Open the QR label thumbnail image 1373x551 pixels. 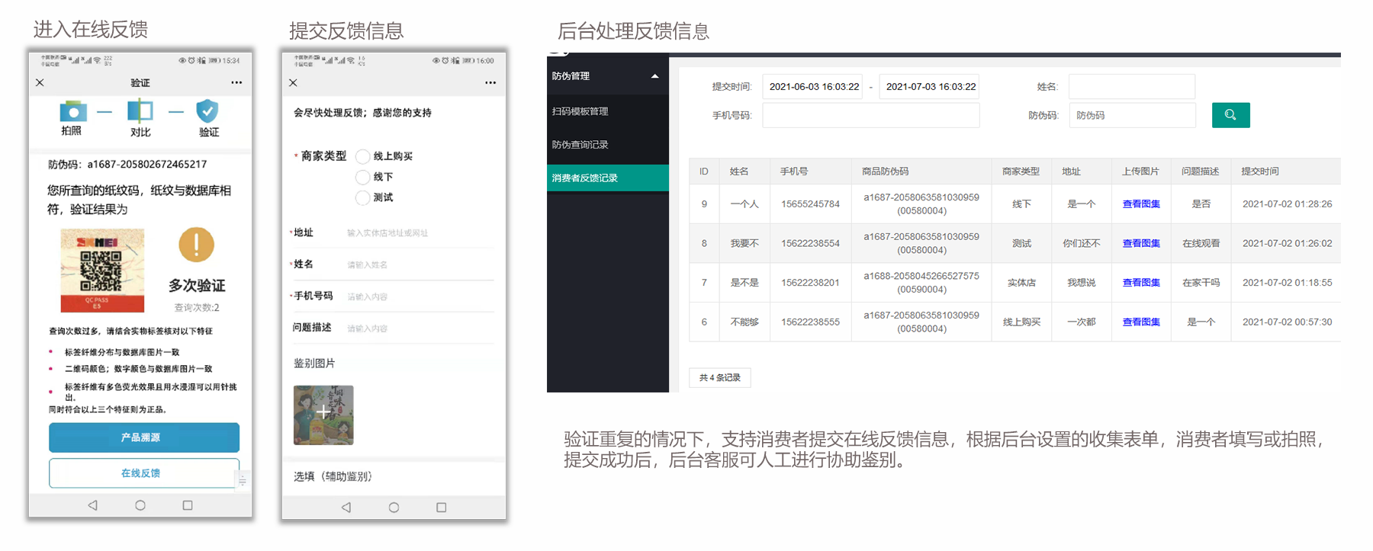coord(102,271)
